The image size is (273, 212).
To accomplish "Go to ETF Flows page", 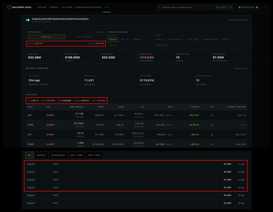I will point(67,7).
